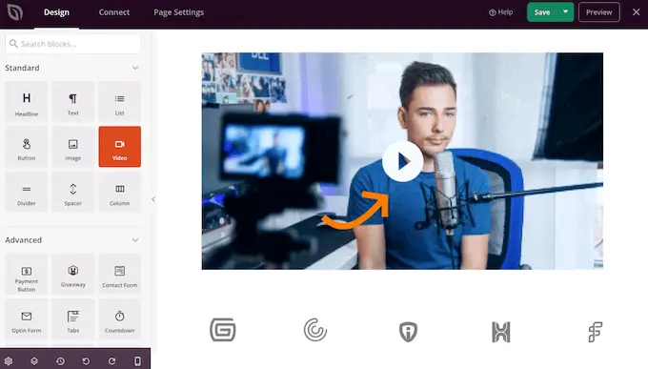Collapse the blocks sidebar panel arrow
The height and width of the screenshot is (369, 648).
tap(153, 199)
